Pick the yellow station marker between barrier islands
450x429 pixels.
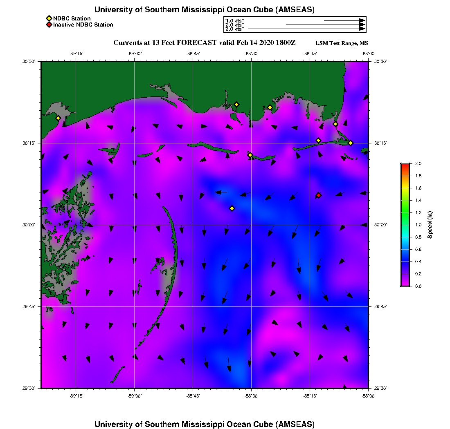click(x=250, y=155)
